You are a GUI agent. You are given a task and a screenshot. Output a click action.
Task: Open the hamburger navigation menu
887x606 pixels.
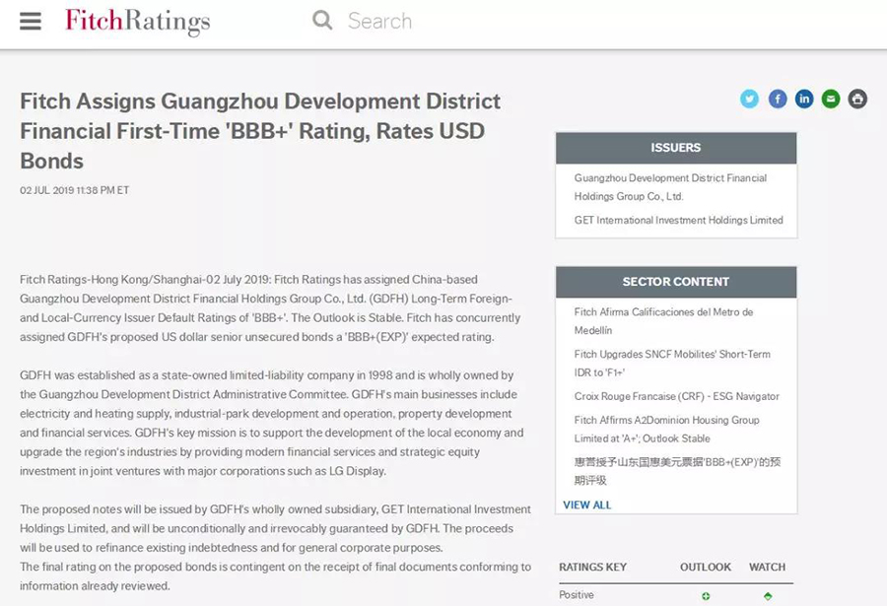[x=31, y=21]
